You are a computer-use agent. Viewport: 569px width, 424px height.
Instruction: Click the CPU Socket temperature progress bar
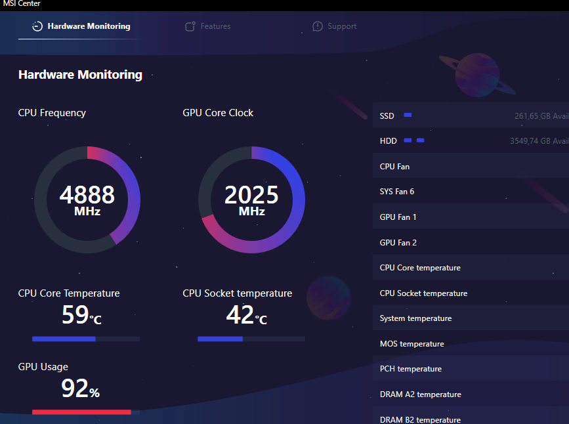coord(251,339)
